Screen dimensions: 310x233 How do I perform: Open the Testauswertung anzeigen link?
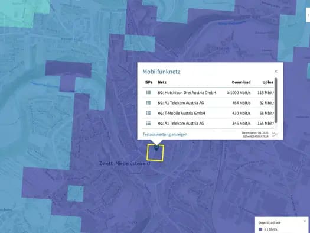(165, 134)
